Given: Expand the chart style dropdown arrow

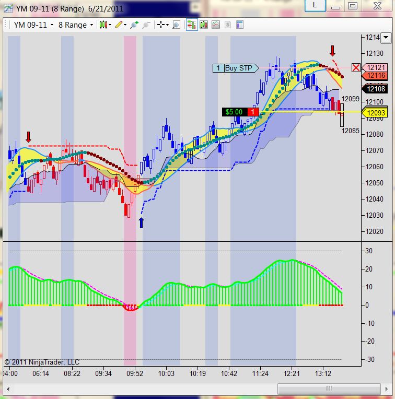Looking at the screenshot, I should [110, 25].
